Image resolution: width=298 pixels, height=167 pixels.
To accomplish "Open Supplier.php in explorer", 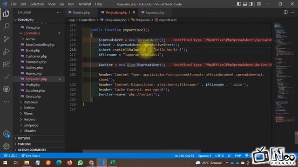I will coord(35,91).
